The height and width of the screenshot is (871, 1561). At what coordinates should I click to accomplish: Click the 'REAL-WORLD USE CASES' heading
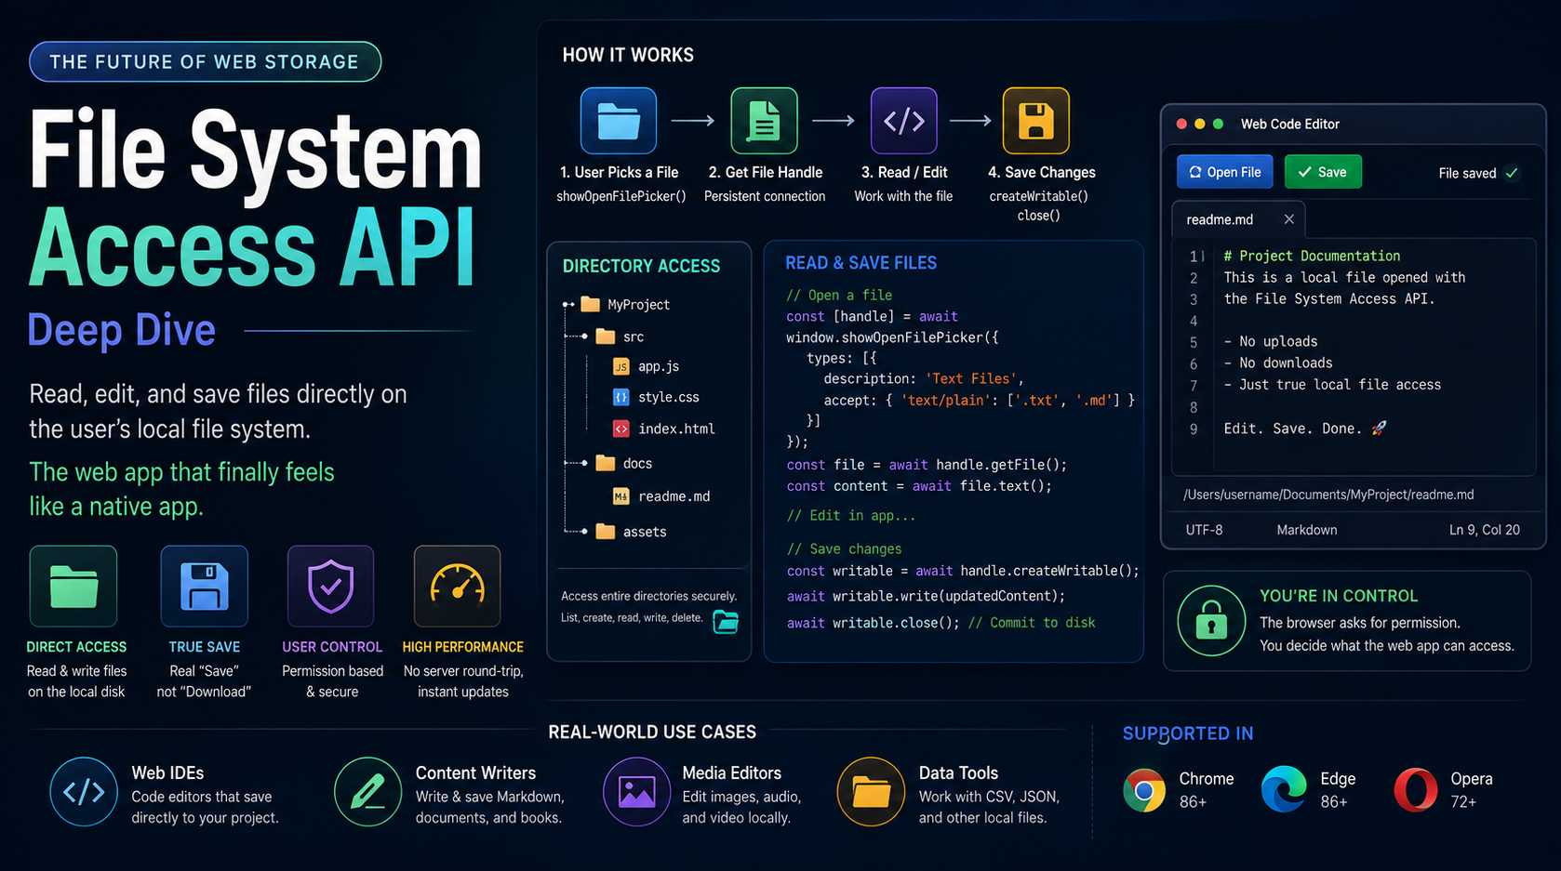point(652,732)
